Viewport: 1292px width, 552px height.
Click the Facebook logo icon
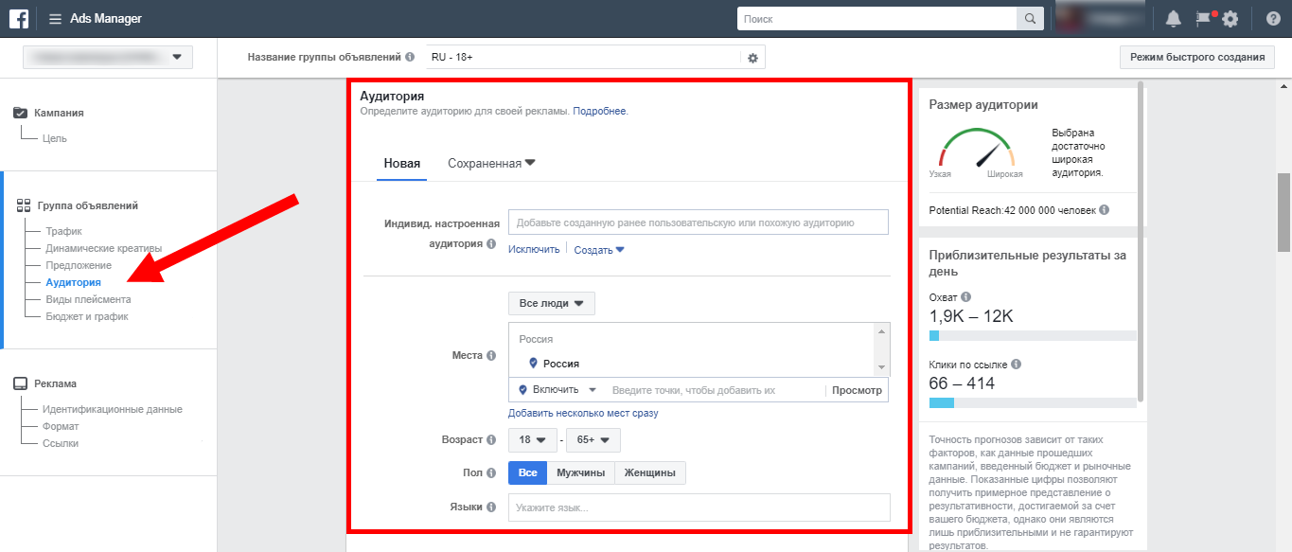coord(19,18)
